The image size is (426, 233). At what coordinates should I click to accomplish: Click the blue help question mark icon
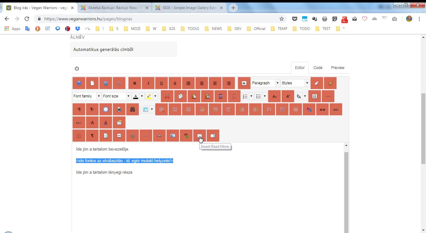pos(79,83)
